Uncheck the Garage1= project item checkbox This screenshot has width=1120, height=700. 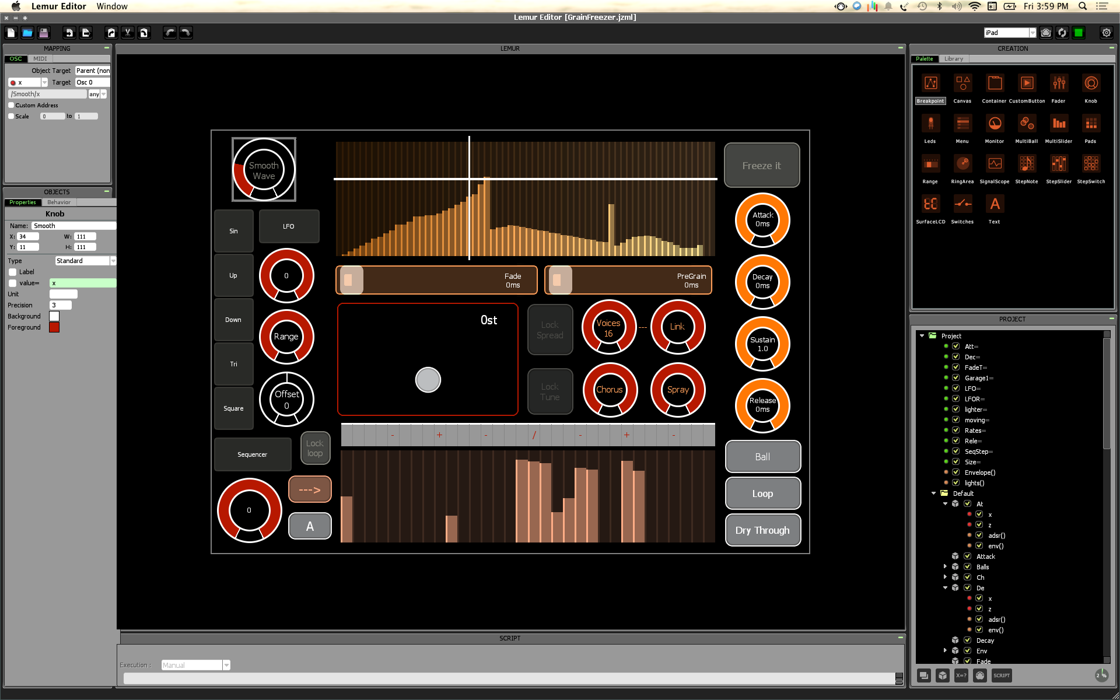[x=956, y=378]
